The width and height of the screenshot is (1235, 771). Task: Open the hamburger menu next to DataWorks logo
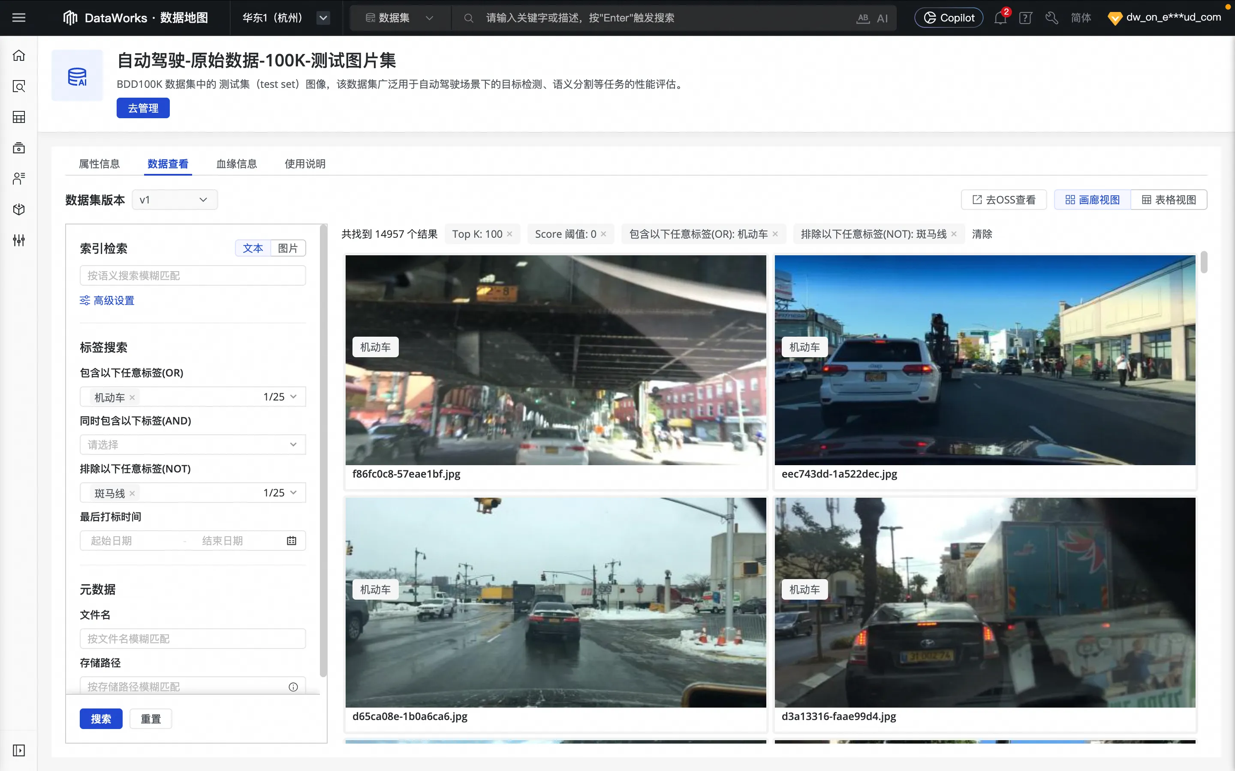click(x=18, y=17)
